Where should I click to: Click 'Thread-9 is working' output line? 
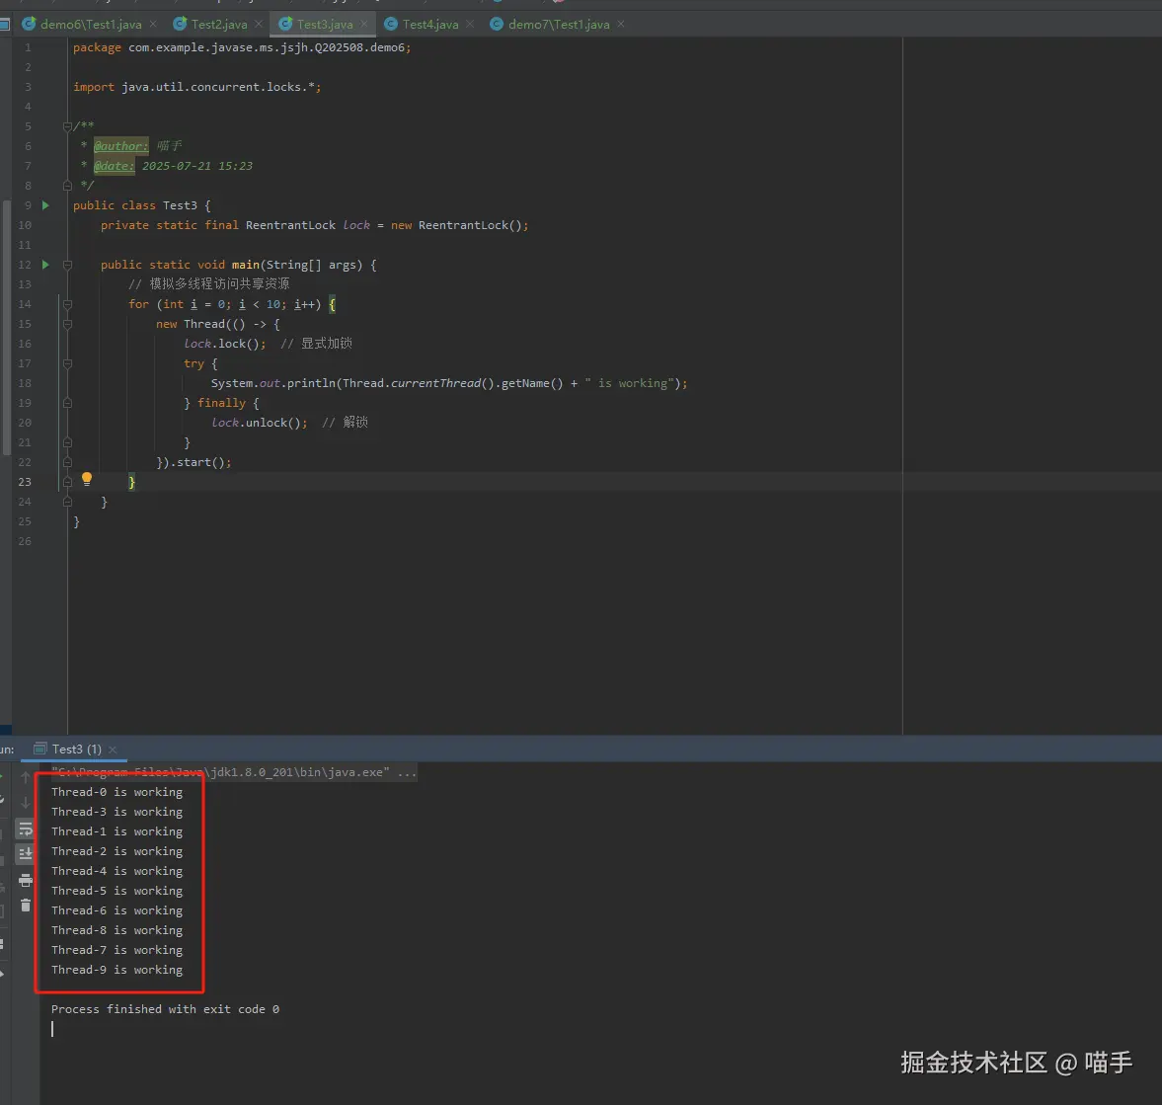(116, 970)
